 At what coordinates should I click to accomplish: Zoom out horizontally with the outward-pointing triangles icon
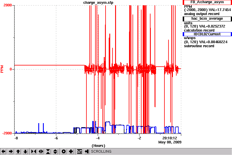41,152
